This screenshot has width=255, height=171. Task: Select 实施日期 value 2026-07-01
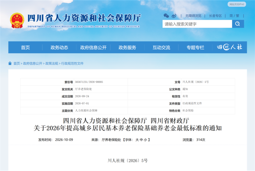(82, 103)
